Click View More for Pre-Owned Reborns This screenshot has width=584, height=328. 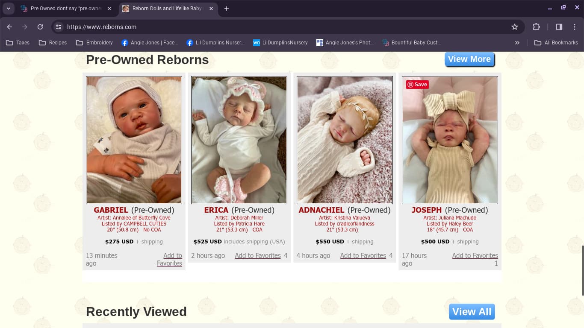point(469,59)
